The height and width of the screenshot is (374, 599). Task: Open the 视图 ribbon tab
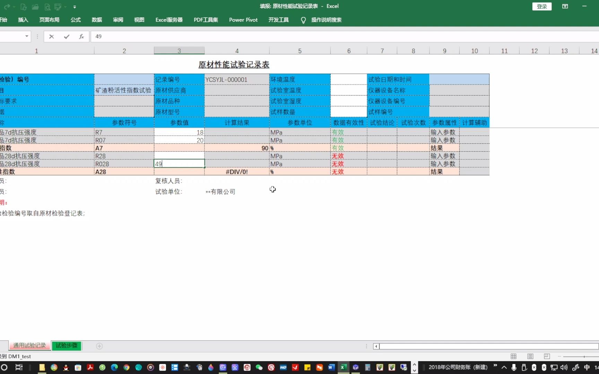click(139, 20)
